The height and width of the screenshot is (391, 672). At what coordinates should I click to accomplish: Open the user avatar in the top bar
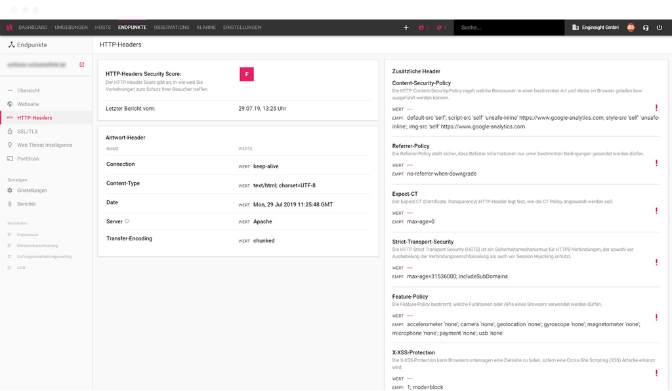pos(630,28)
